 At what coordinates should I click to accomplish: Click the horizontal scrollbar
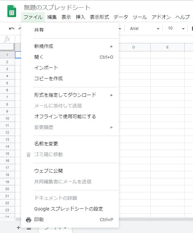[156, 219]
